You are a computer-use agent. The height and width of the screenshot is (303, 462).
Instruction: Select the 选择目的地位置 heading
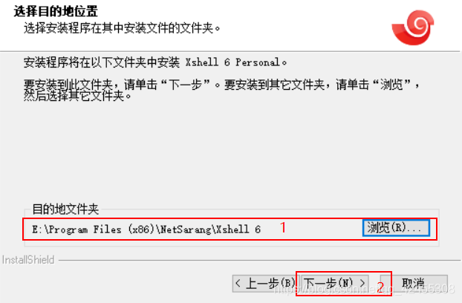pos(56,11)
